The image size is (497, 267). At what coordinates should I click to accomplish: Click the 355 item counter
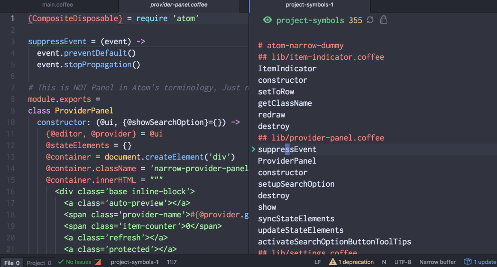[x=355, y=20]
